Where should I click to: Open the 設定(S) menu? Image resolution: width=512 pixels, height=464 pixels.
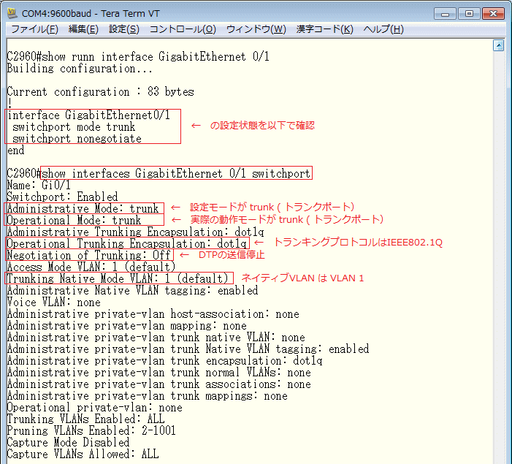pyautogui.click(x=123, y=29)
